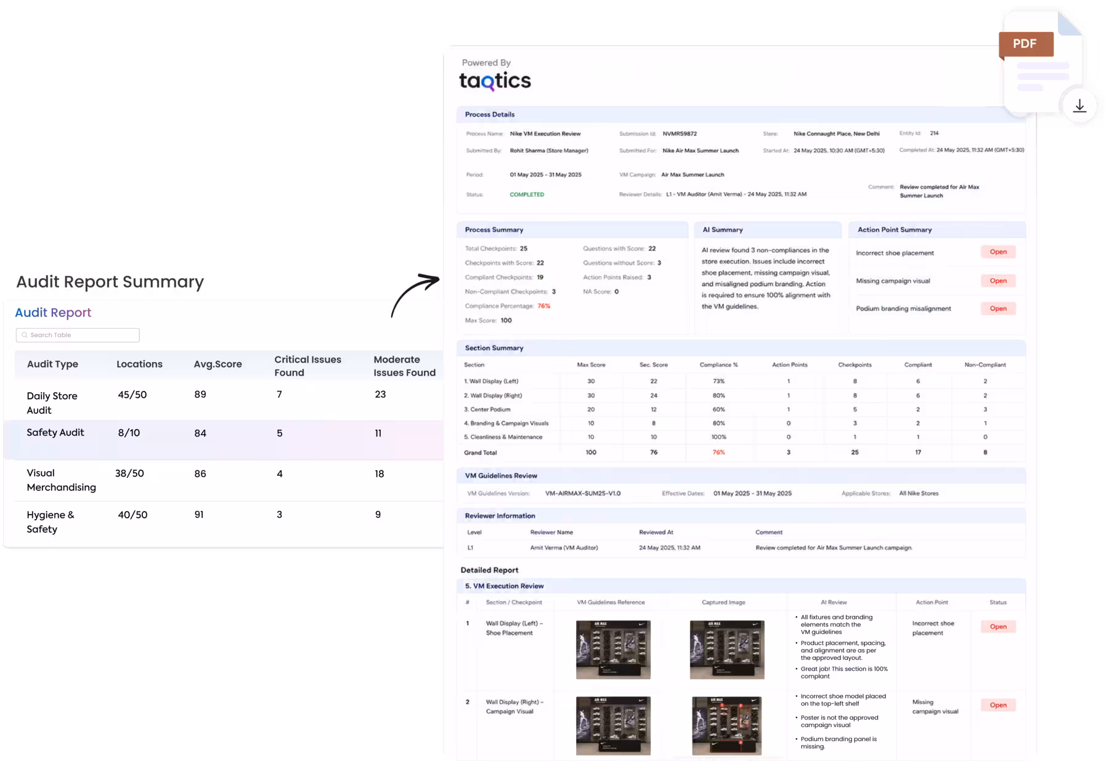Select the 4. Branding & Campaign Visuals row
1109x761 pixels.
click(x=741, y=423)
